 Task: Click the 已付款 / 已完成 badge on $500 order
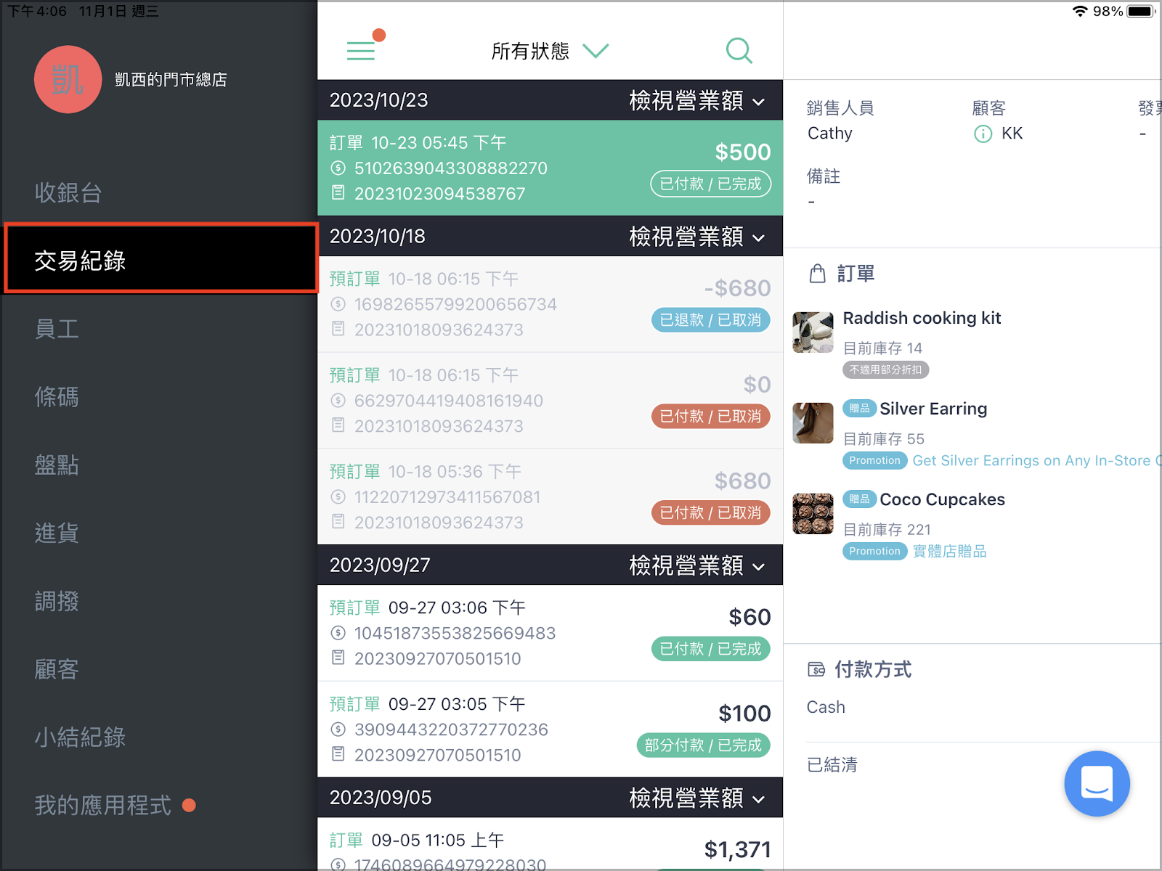point(710,184)
